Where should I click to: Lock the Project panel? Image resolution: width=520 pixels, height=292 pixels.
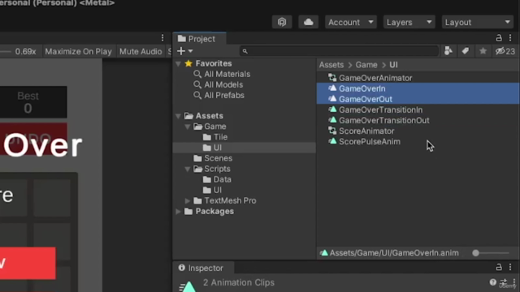tap(498, 38)
